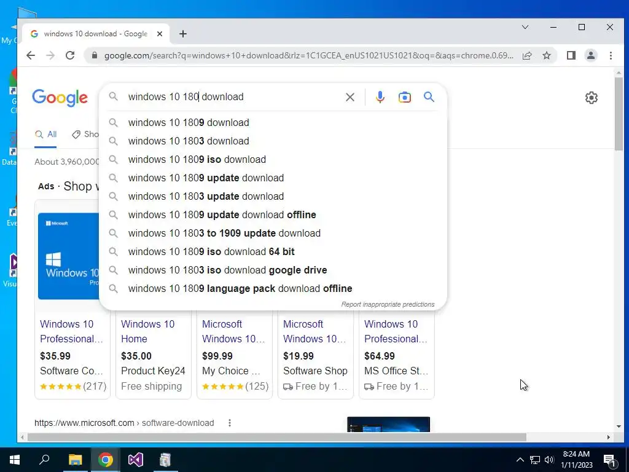The image size is (629, 472).
Task: Open the network tray icon
Action: 535,460
